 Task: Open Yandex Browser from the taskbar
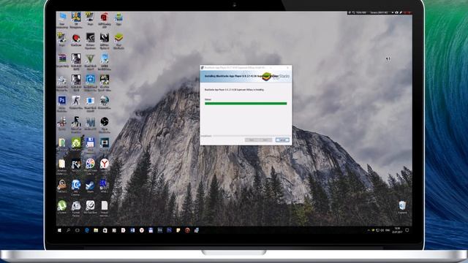[x=141, y=230]
